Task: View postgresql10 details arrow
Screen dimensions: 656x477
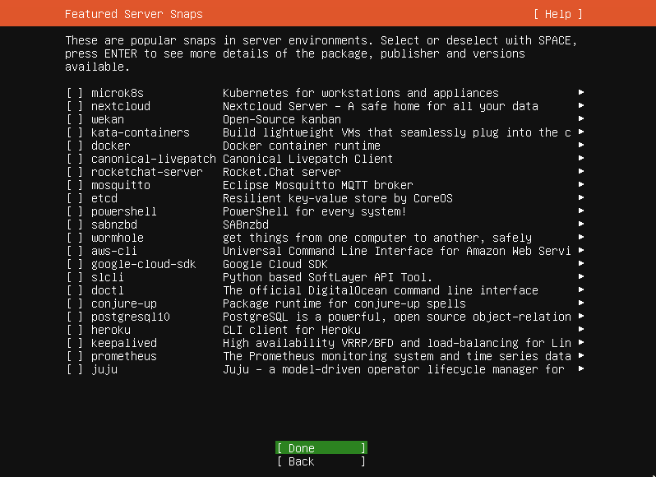Action: pyautogui.click(x=581, y=317)
